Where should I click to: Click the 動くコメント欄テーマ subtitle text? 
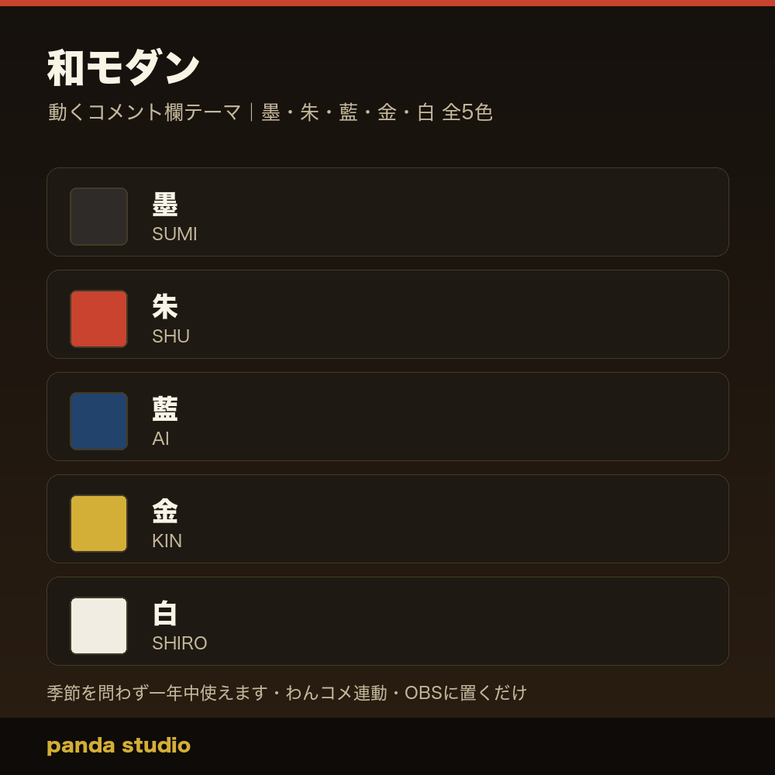click(144, 112)
